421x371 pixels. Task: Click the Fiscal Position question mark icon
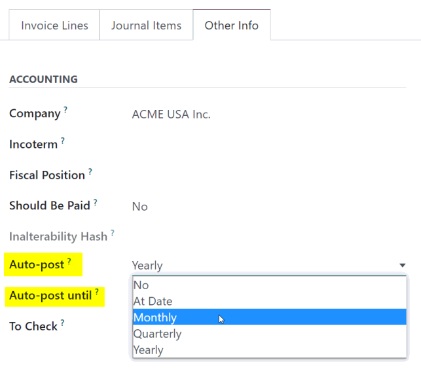[90, 171]
